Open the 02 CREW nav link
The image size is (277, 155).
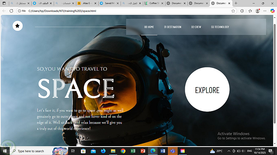click(x=196, y=27)
